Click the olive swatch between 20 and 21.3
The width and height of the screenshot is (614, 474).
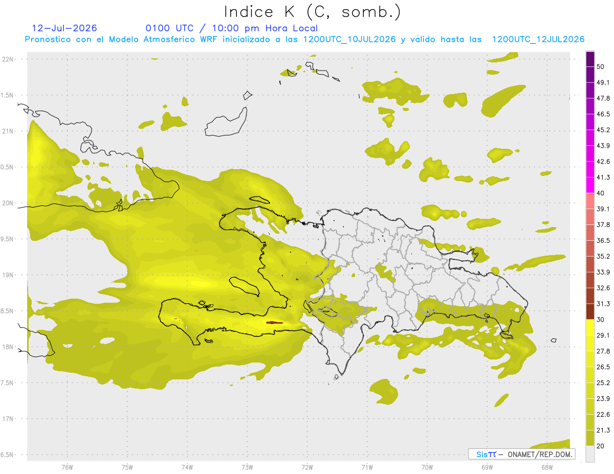(x=590, y=438)
